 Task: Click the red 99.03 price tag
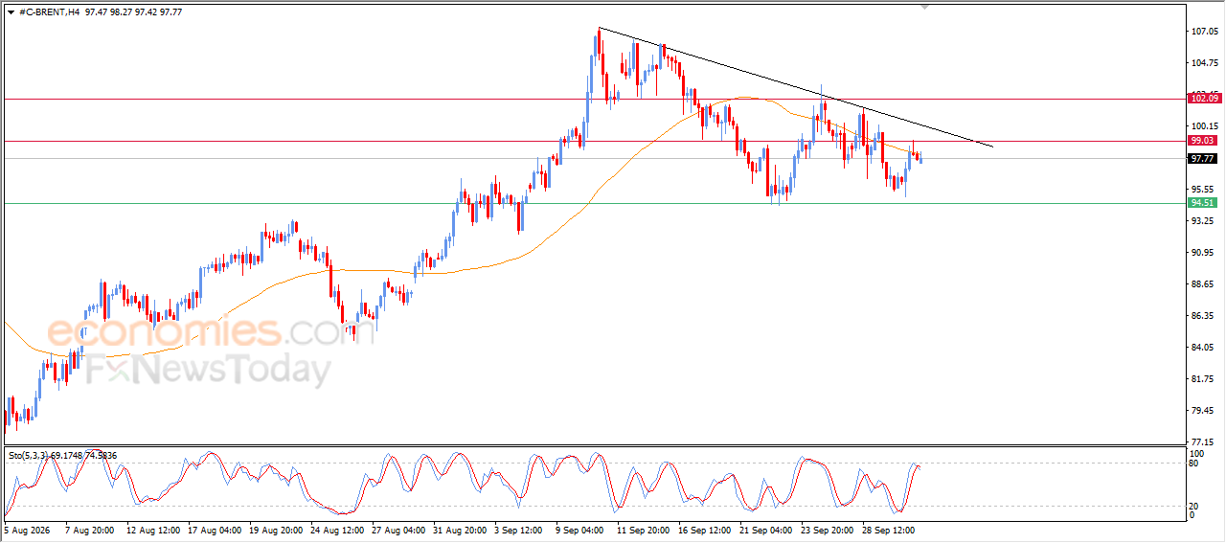(x=1202, y=141)
